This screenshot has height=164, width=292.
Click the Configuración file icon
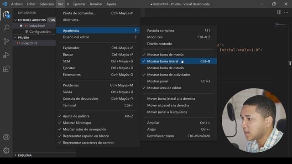pyautogui.click(x=26, y=31)
